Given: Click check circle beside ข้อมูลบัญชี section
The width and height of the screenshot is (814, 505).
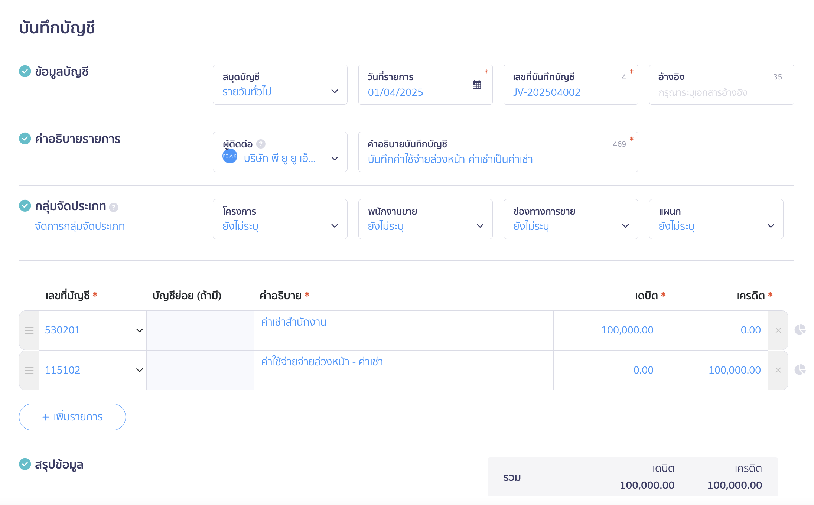Looking at the screenshot, I should pos(25,71).
